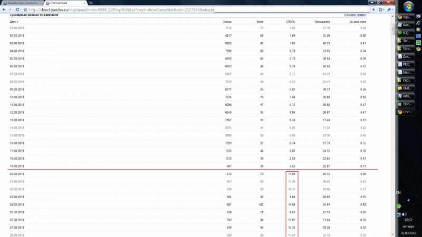
Task: Click the scrollbar down arrow
Action: (x=392, y=235)
